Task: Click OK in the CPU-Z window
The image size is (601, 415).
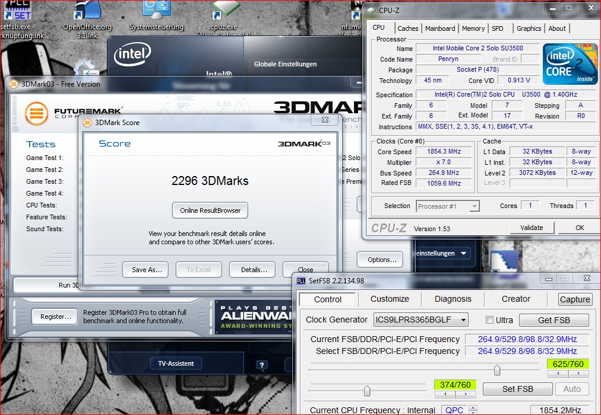Action: [580, 228]
